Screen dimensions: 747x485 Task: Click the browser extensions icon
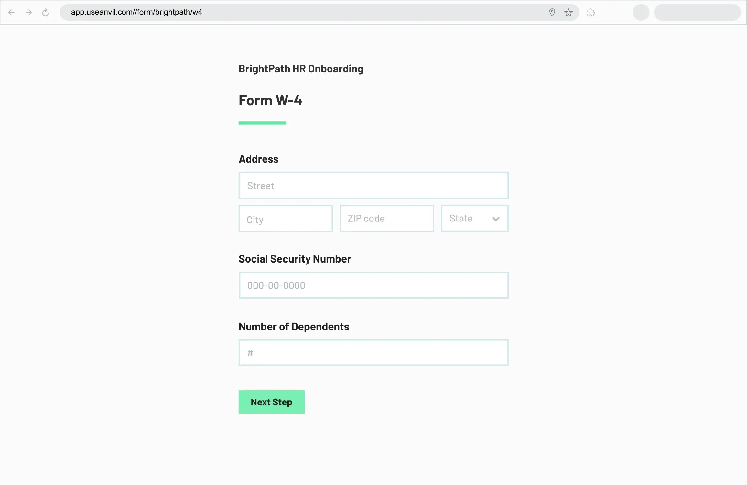click(591, 12)
